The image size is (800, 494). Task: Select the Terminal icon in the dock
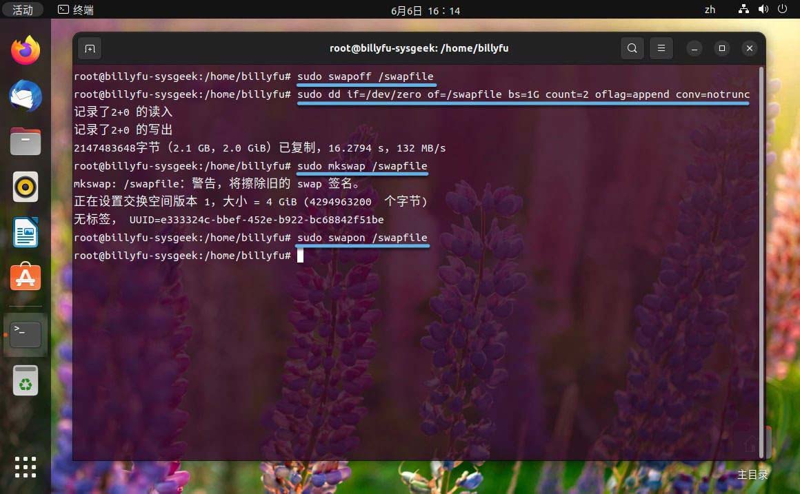pos(25,333)
